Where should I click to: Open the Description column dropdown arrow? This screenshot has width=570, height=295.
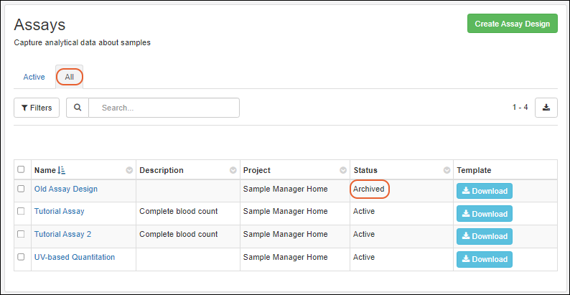233,171
